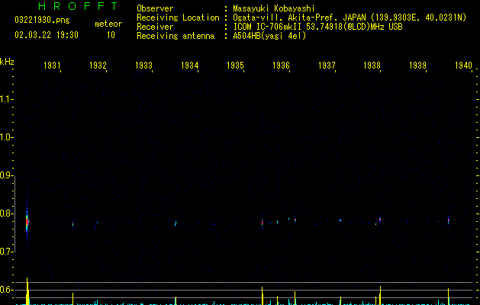Viewport: 480px width, 305px height.
Task: Click the meteor echo just after 1939
Action: [x=449, y=220]
